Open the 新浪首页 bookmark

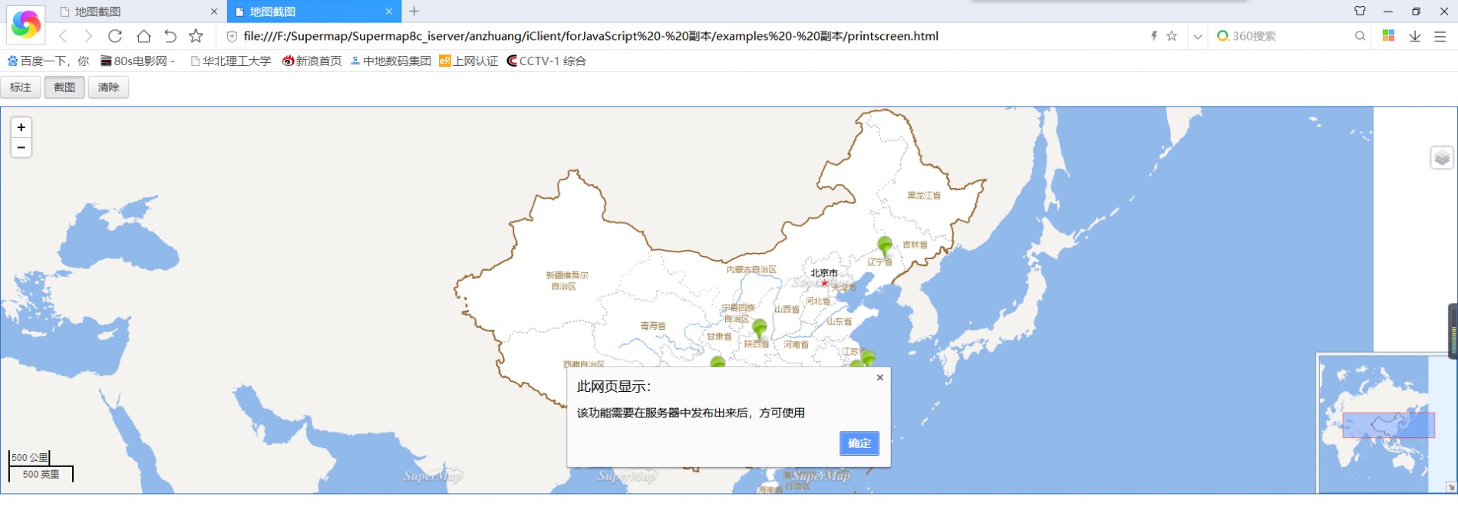coord(312,61)
